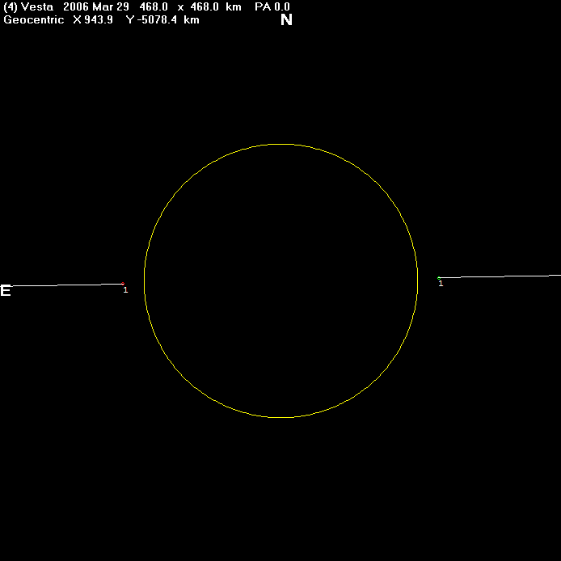The width and height of the screenshot is (561, 561).
Task: Click the "X 943.9" coordinate value
Action: 93,19
